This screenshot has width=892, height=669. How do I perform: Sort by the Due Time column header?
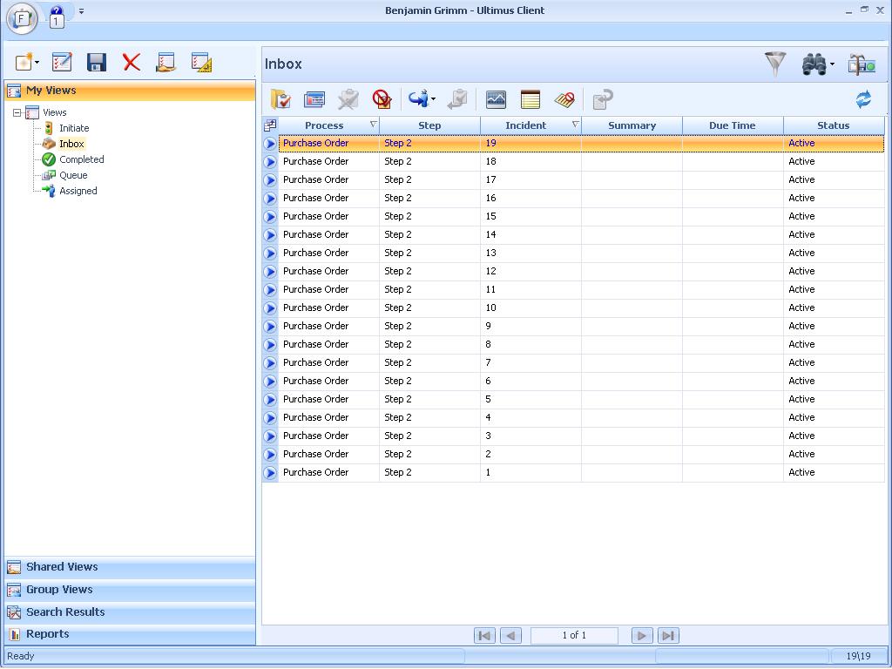tap(733, 125)
